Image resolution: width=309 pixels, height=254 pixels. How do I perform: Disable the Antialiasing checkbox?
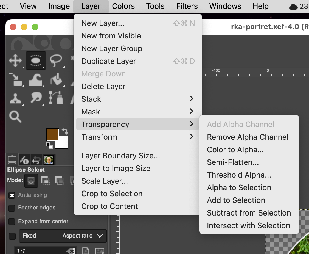(x=12, y=195)
